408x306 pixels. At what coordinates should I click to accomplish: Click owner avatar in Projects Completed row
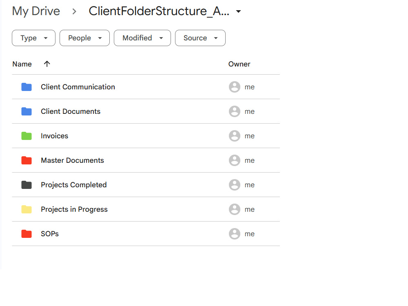click(235, 185)
